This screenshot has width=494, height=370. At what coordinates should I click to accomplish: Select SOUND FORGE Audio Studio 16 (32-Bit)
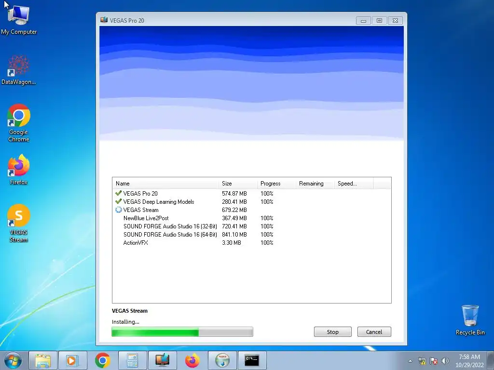tap(251, 226)
